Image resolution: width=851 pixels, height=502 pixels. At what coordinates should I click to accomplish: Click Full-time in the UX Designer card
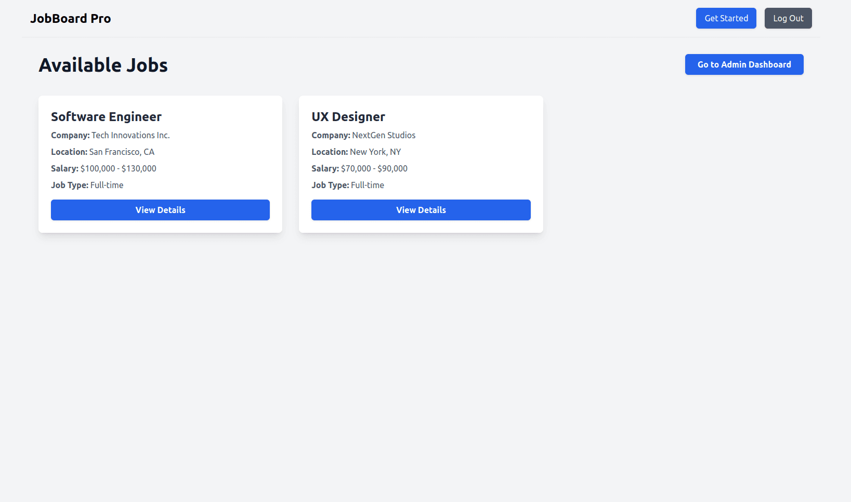[x=368, y=185]
